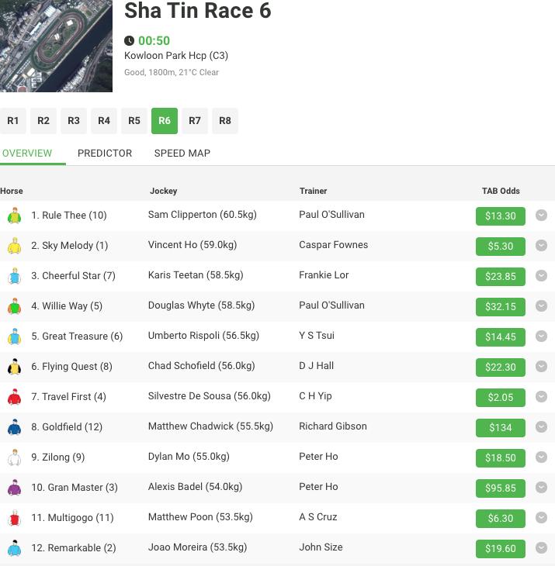Click the jockey silks icon for Rule Thee

(x=15, y=216)
